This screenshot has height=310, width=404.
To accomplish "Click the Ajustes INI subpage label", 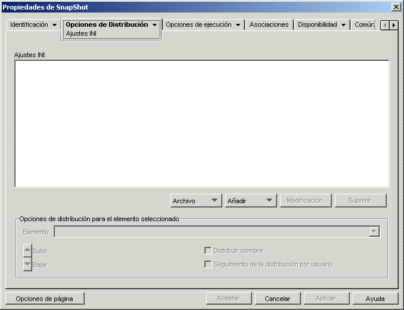I will [x=81, y=33].
